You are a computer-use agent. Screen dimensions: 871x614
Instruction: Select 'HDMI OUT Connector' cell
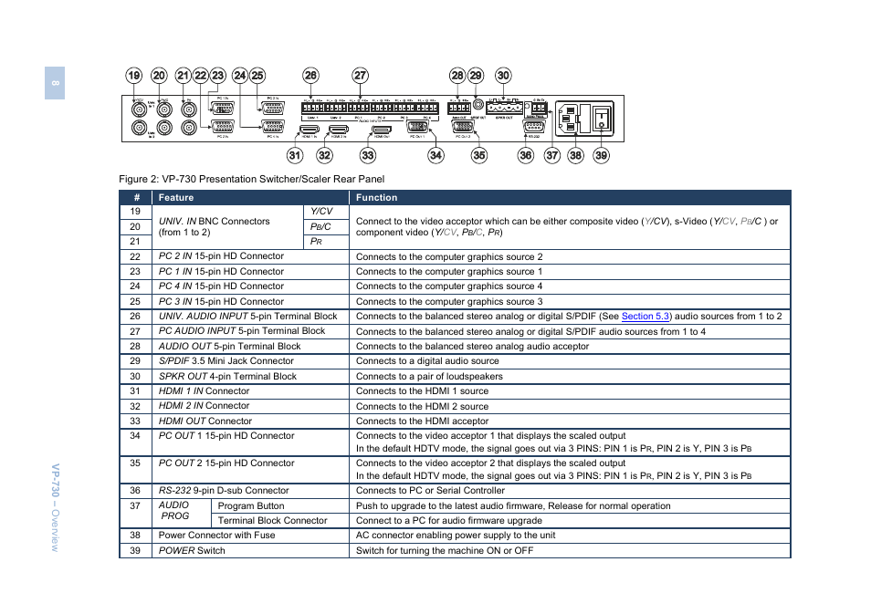pos(250,421)
